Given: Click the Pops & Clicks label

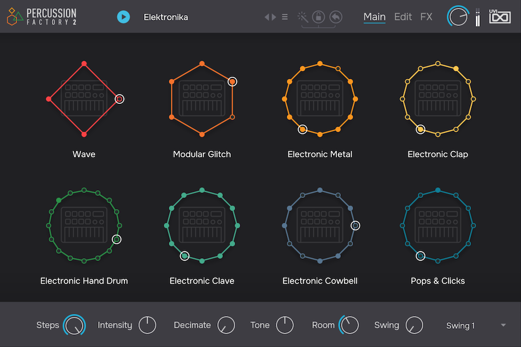Looking at the screenshot, I should [438, 281].
